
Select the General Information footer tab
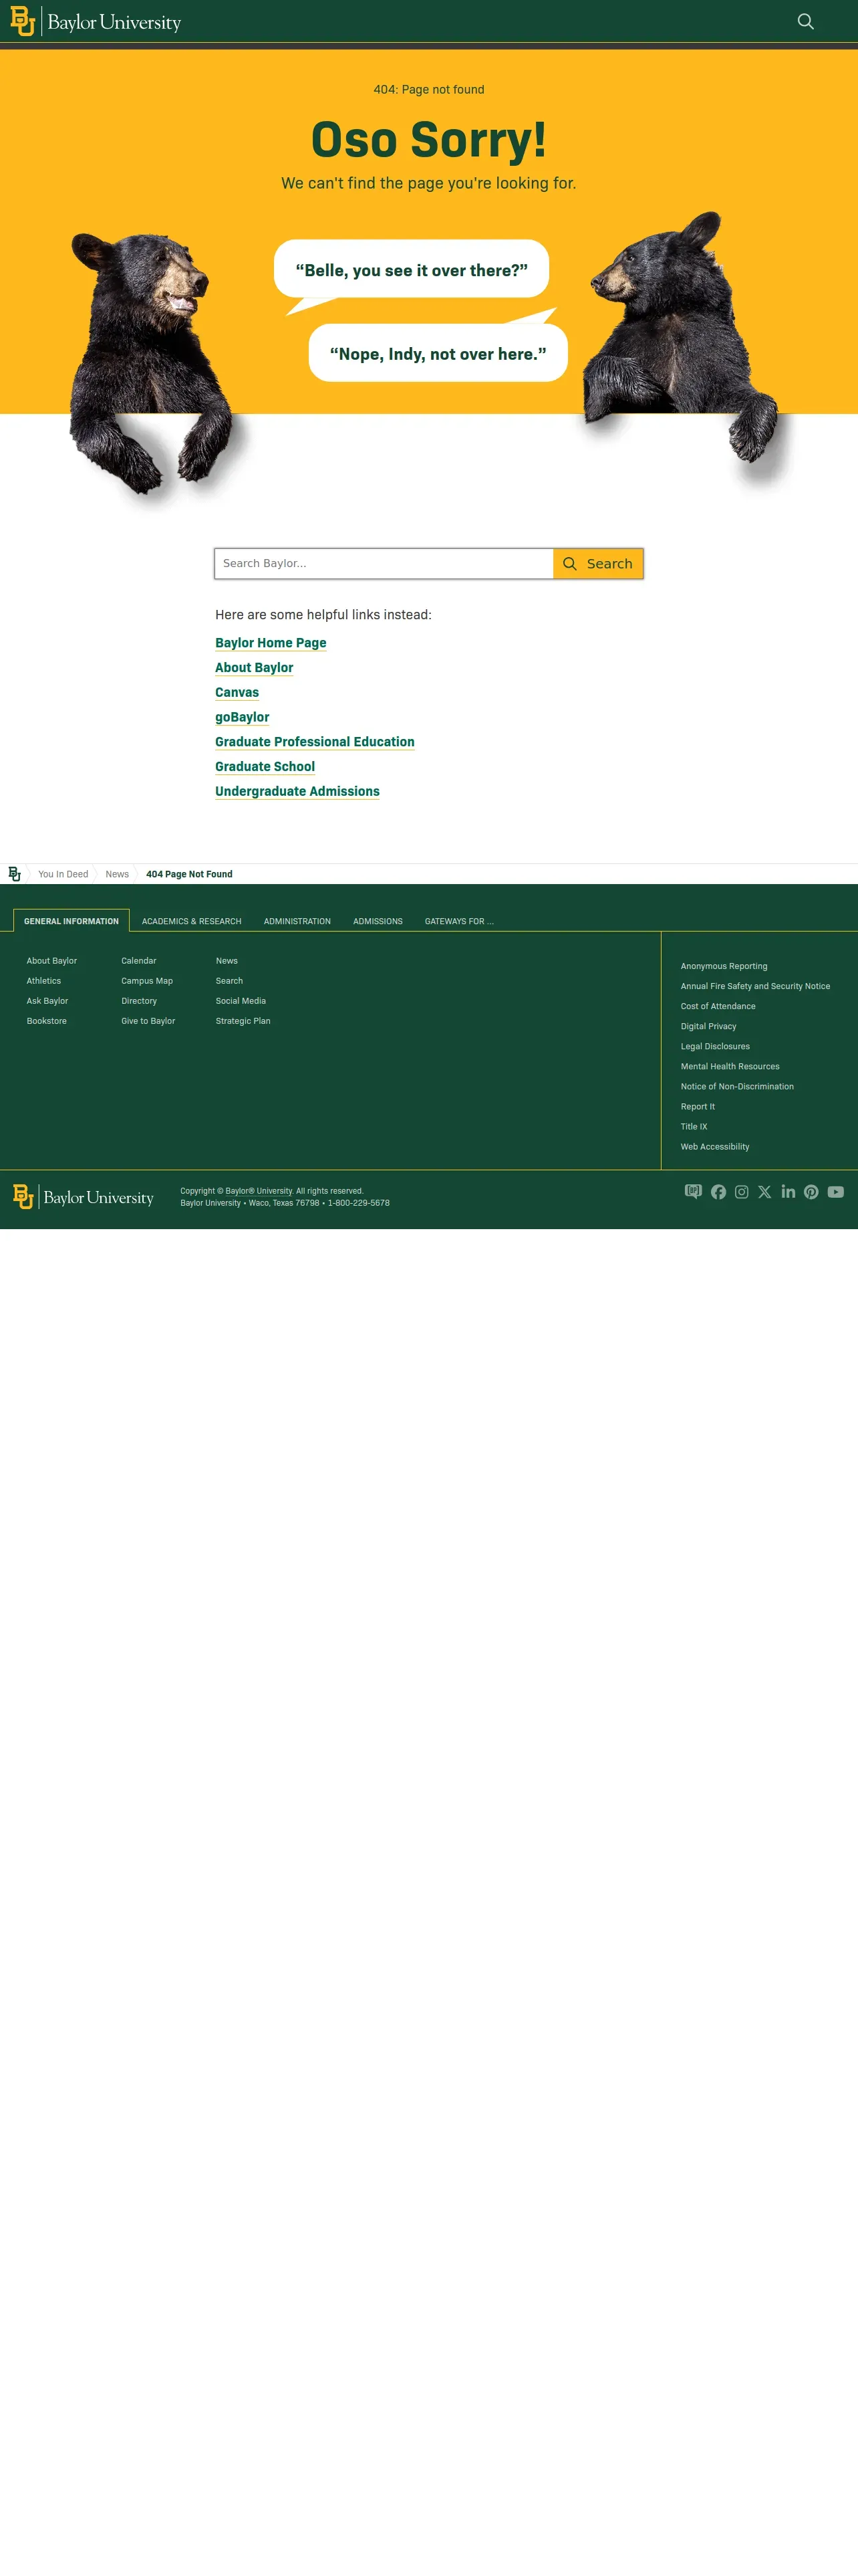tap(71, 921)
